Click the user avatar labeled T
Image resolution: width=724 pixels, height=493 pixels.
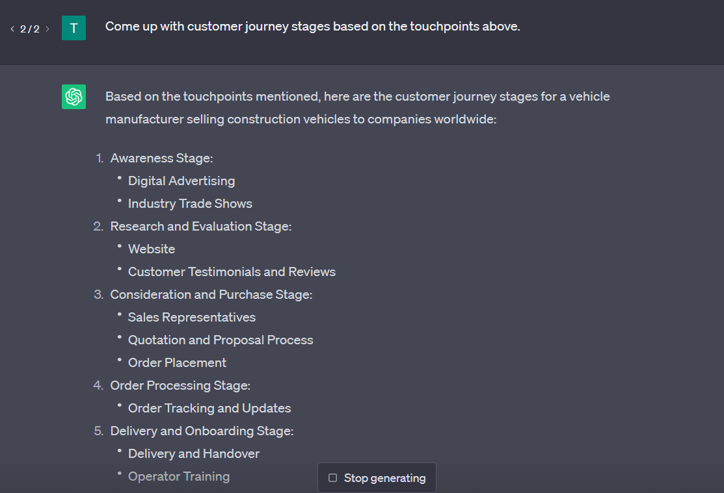[74, 28]
